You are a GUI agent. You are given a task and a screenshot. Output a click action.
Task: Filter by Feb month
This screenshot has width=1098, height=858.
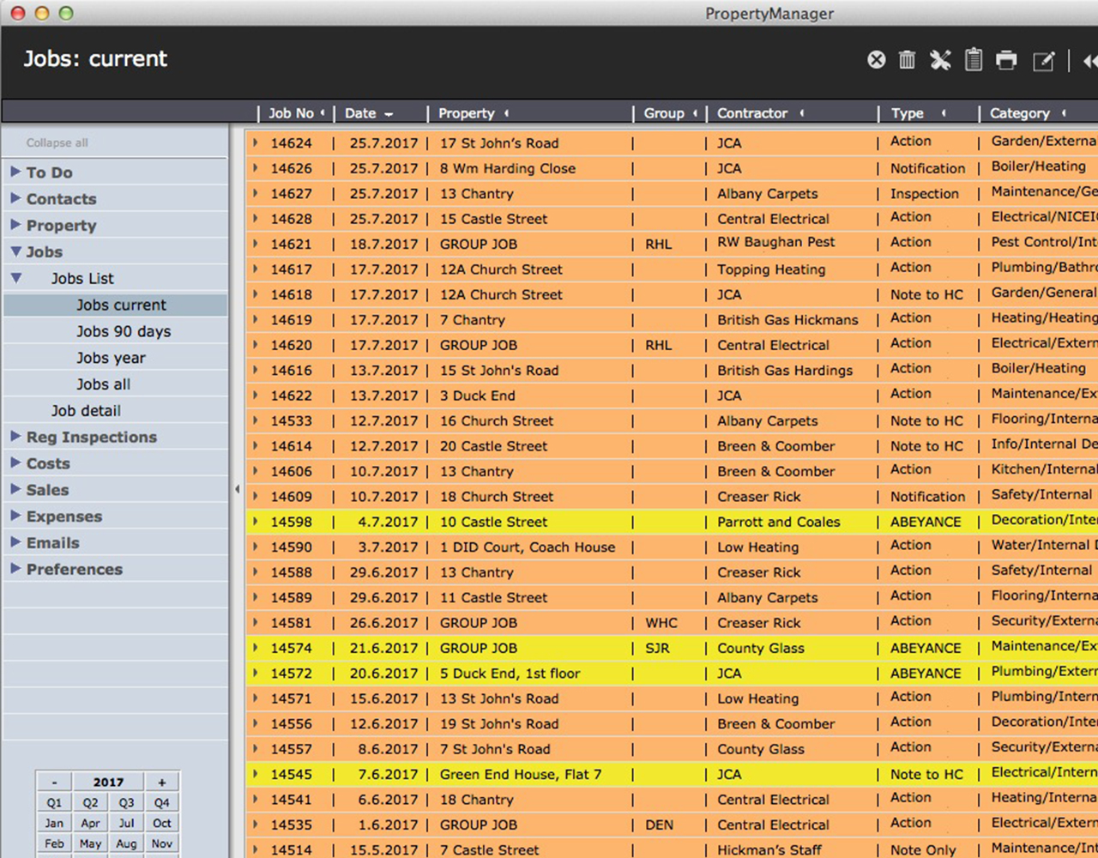tap(54, 843)
